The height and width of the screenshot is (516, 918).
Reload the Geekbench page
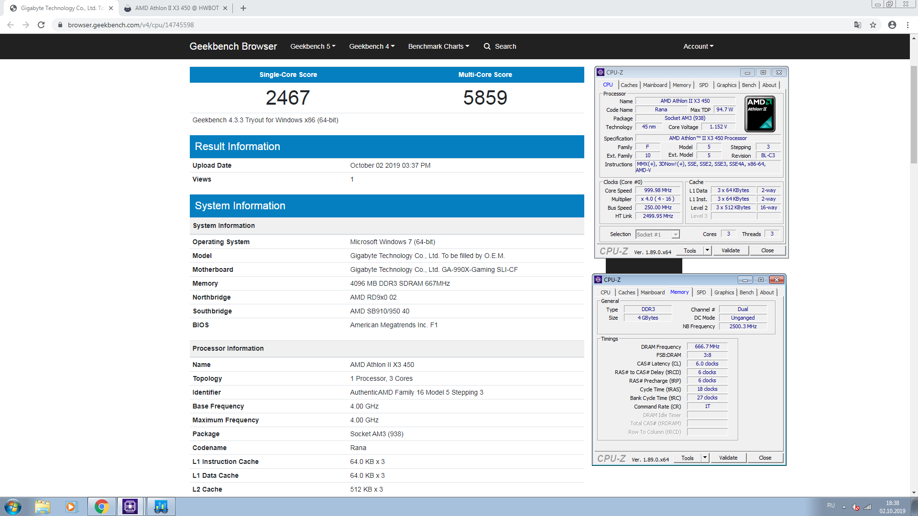click(x=41, y=25)
